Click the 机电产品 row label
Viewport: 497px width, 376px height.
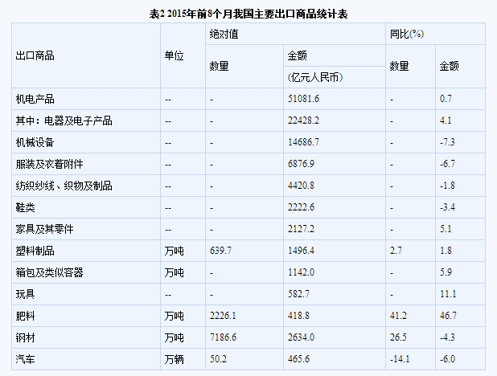(35, 99)
